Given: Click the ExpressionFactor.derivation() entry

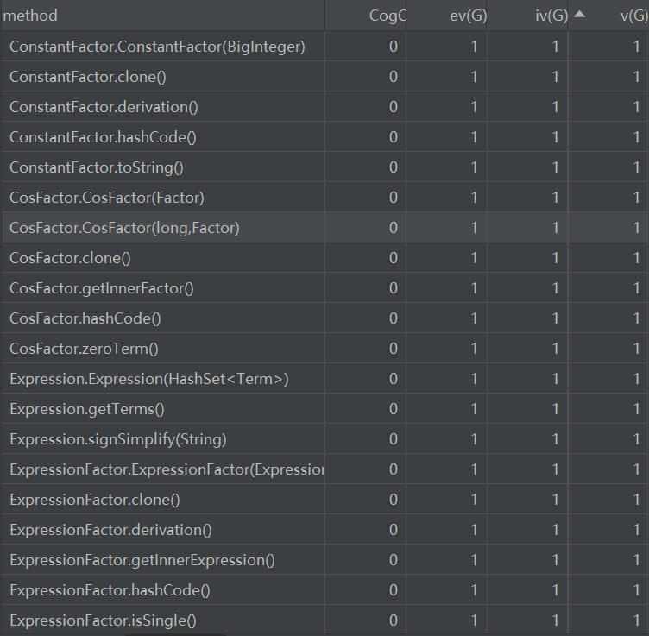Looking at the screenshot, I should point(110,530).
